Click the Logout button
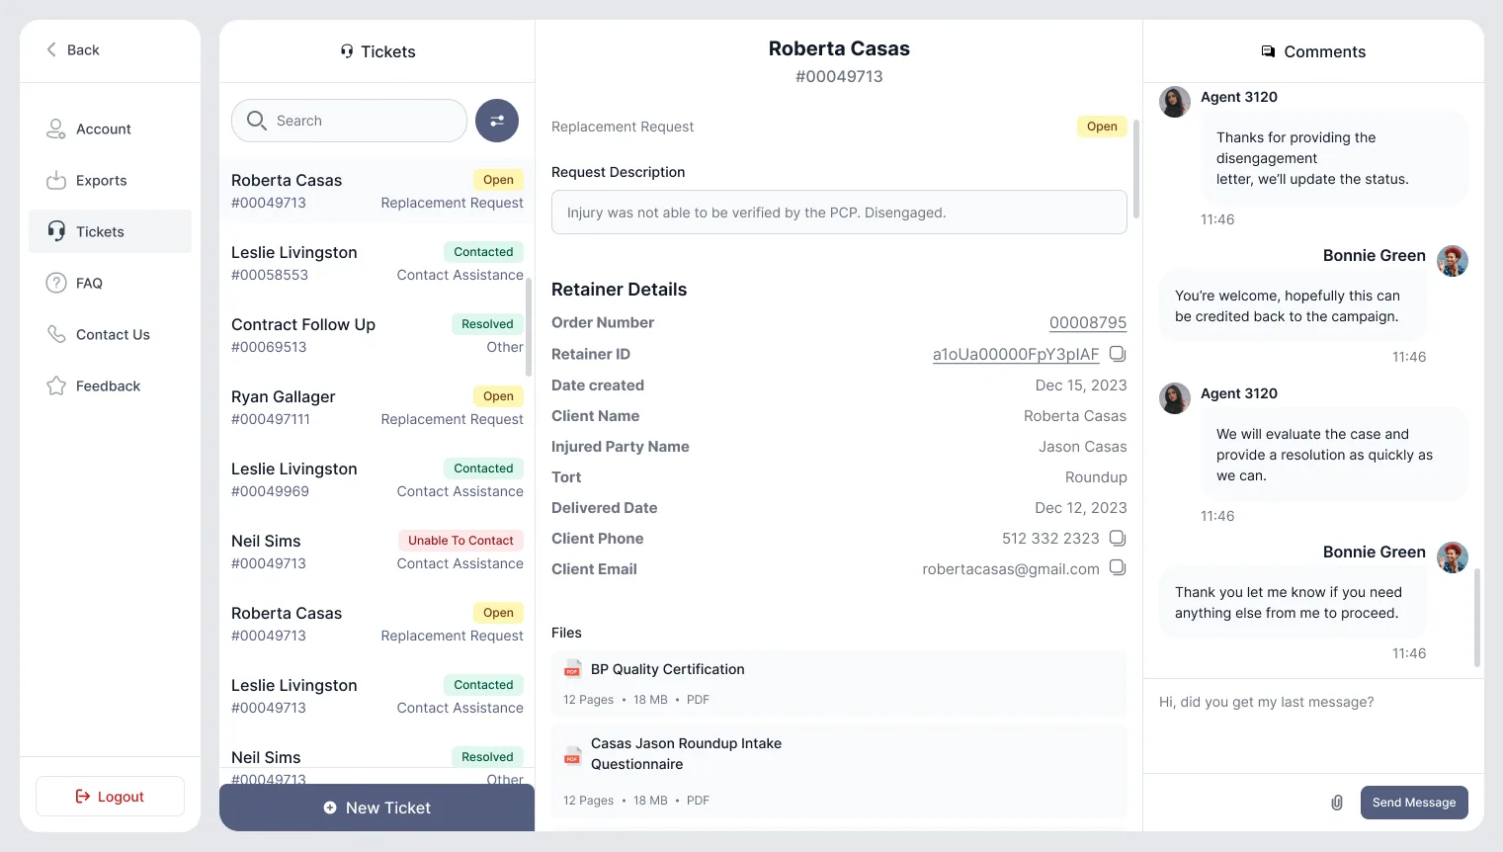Viewport: 1503px width, 852px height. pyautogui.click(x=110, y=796)
